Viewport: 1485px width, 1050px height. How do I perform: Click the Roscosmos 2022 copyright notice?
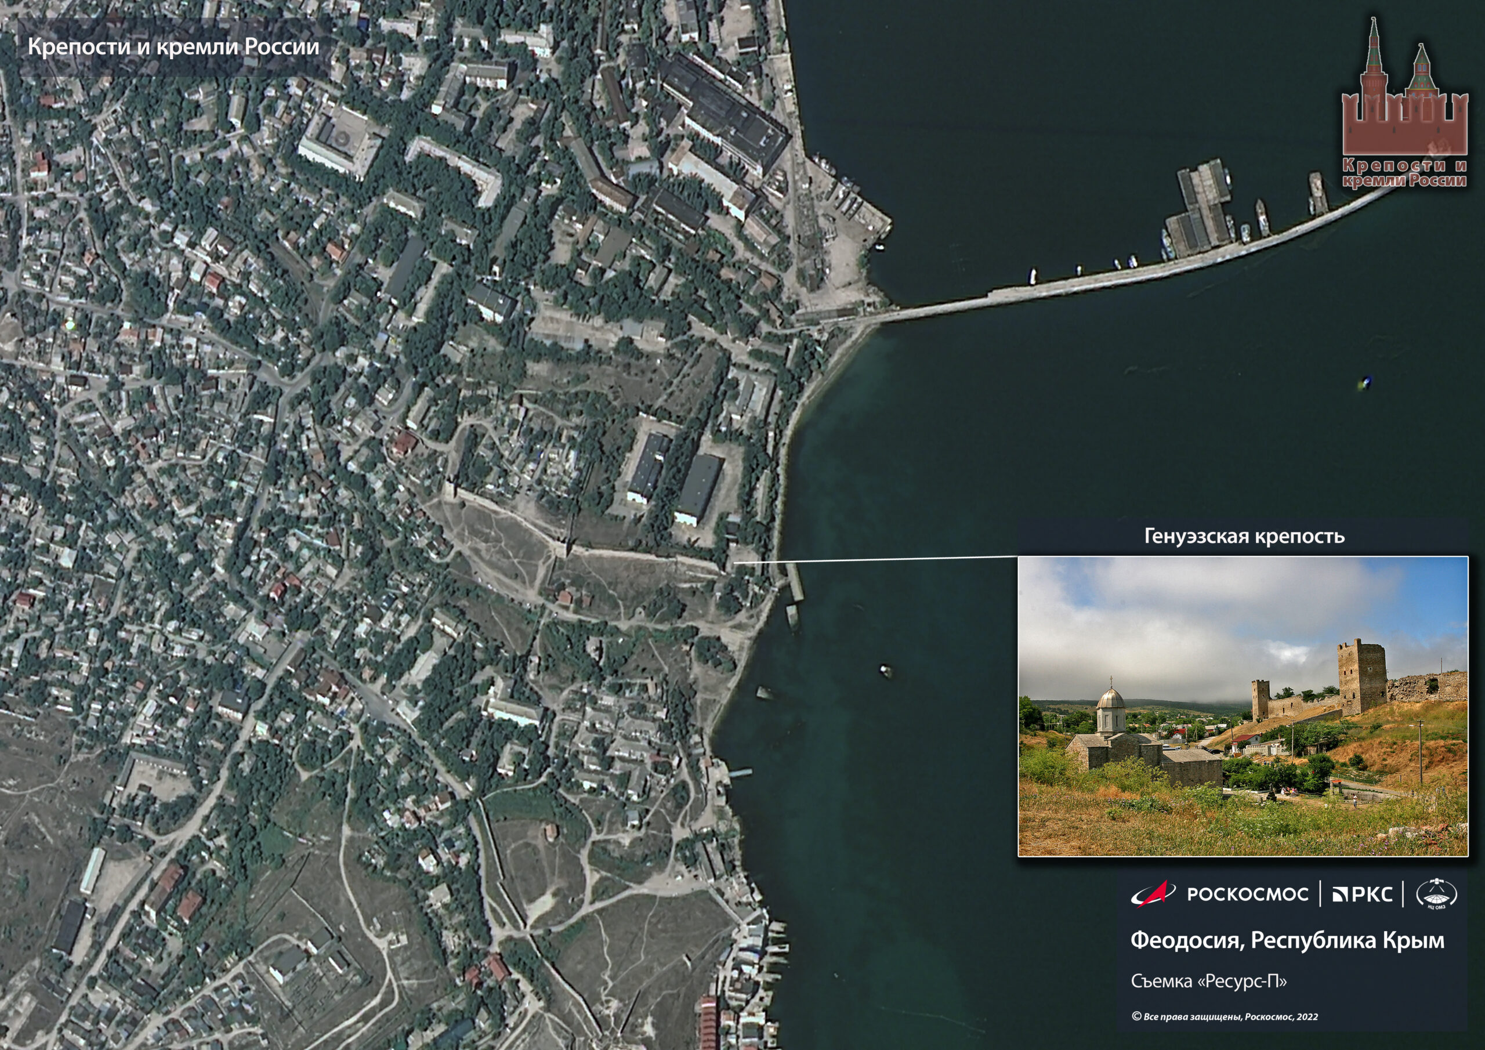point(1224,1016)
